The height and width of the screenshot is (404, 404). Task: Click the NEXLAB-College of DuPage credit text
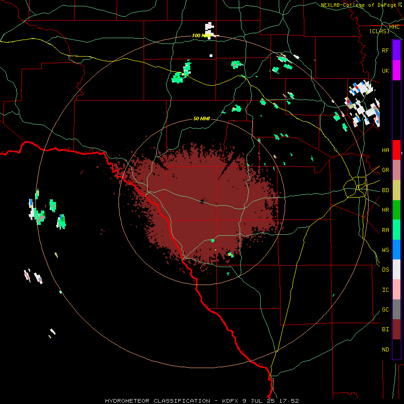tap(358, 5)
